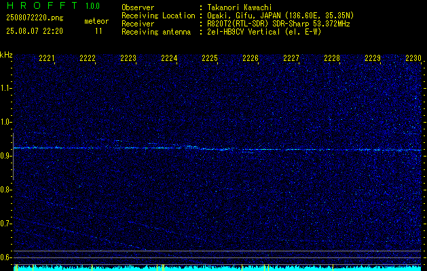This screenshot has width=427, height=271.
Task: Select the 2225 time marker
Action: (x=210, y=58)
